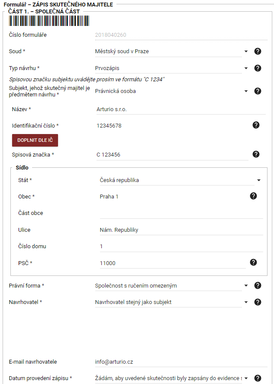Click the DOPLNIT DLE IČ button
Viewport: 274px width, 384px height.
tap(35, 141)
